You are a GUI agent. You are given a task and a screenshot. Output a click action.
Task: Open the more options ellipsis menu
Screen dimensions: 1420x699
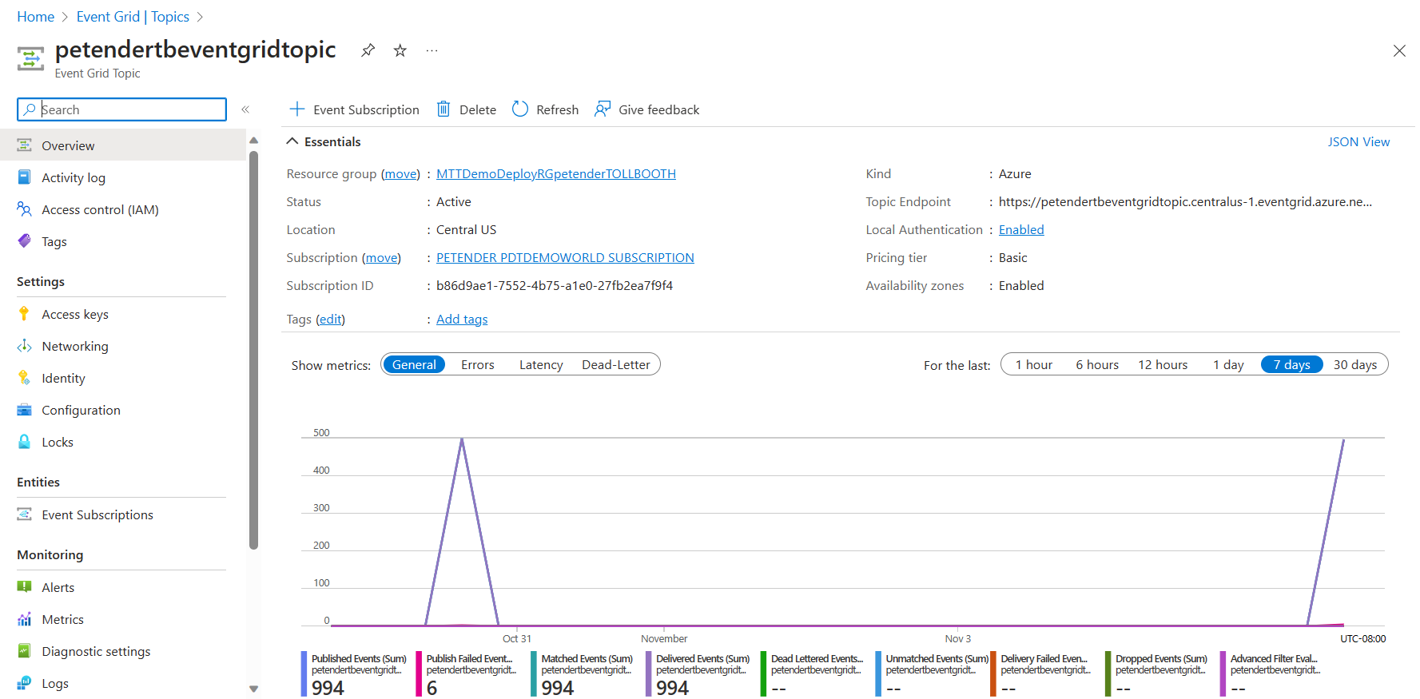coord(432,50)
